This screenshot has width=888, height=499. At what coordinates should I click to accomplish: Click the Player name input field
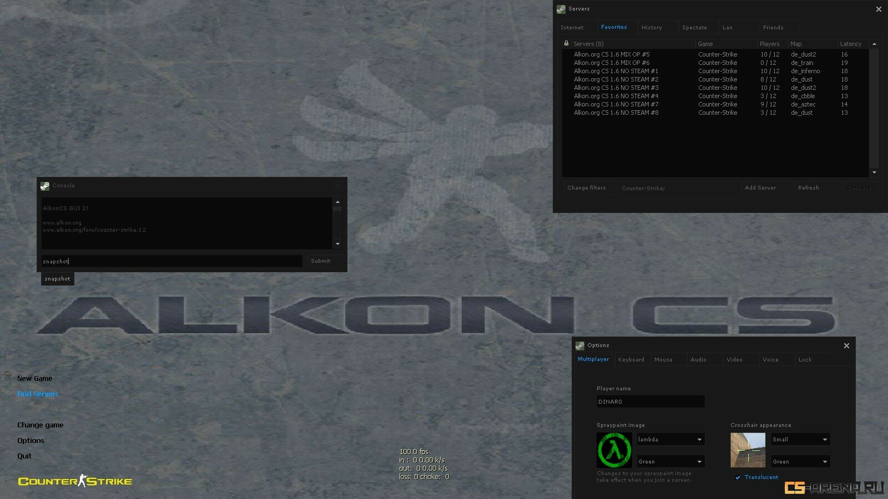pyautogui.click(x=650, y=401)
